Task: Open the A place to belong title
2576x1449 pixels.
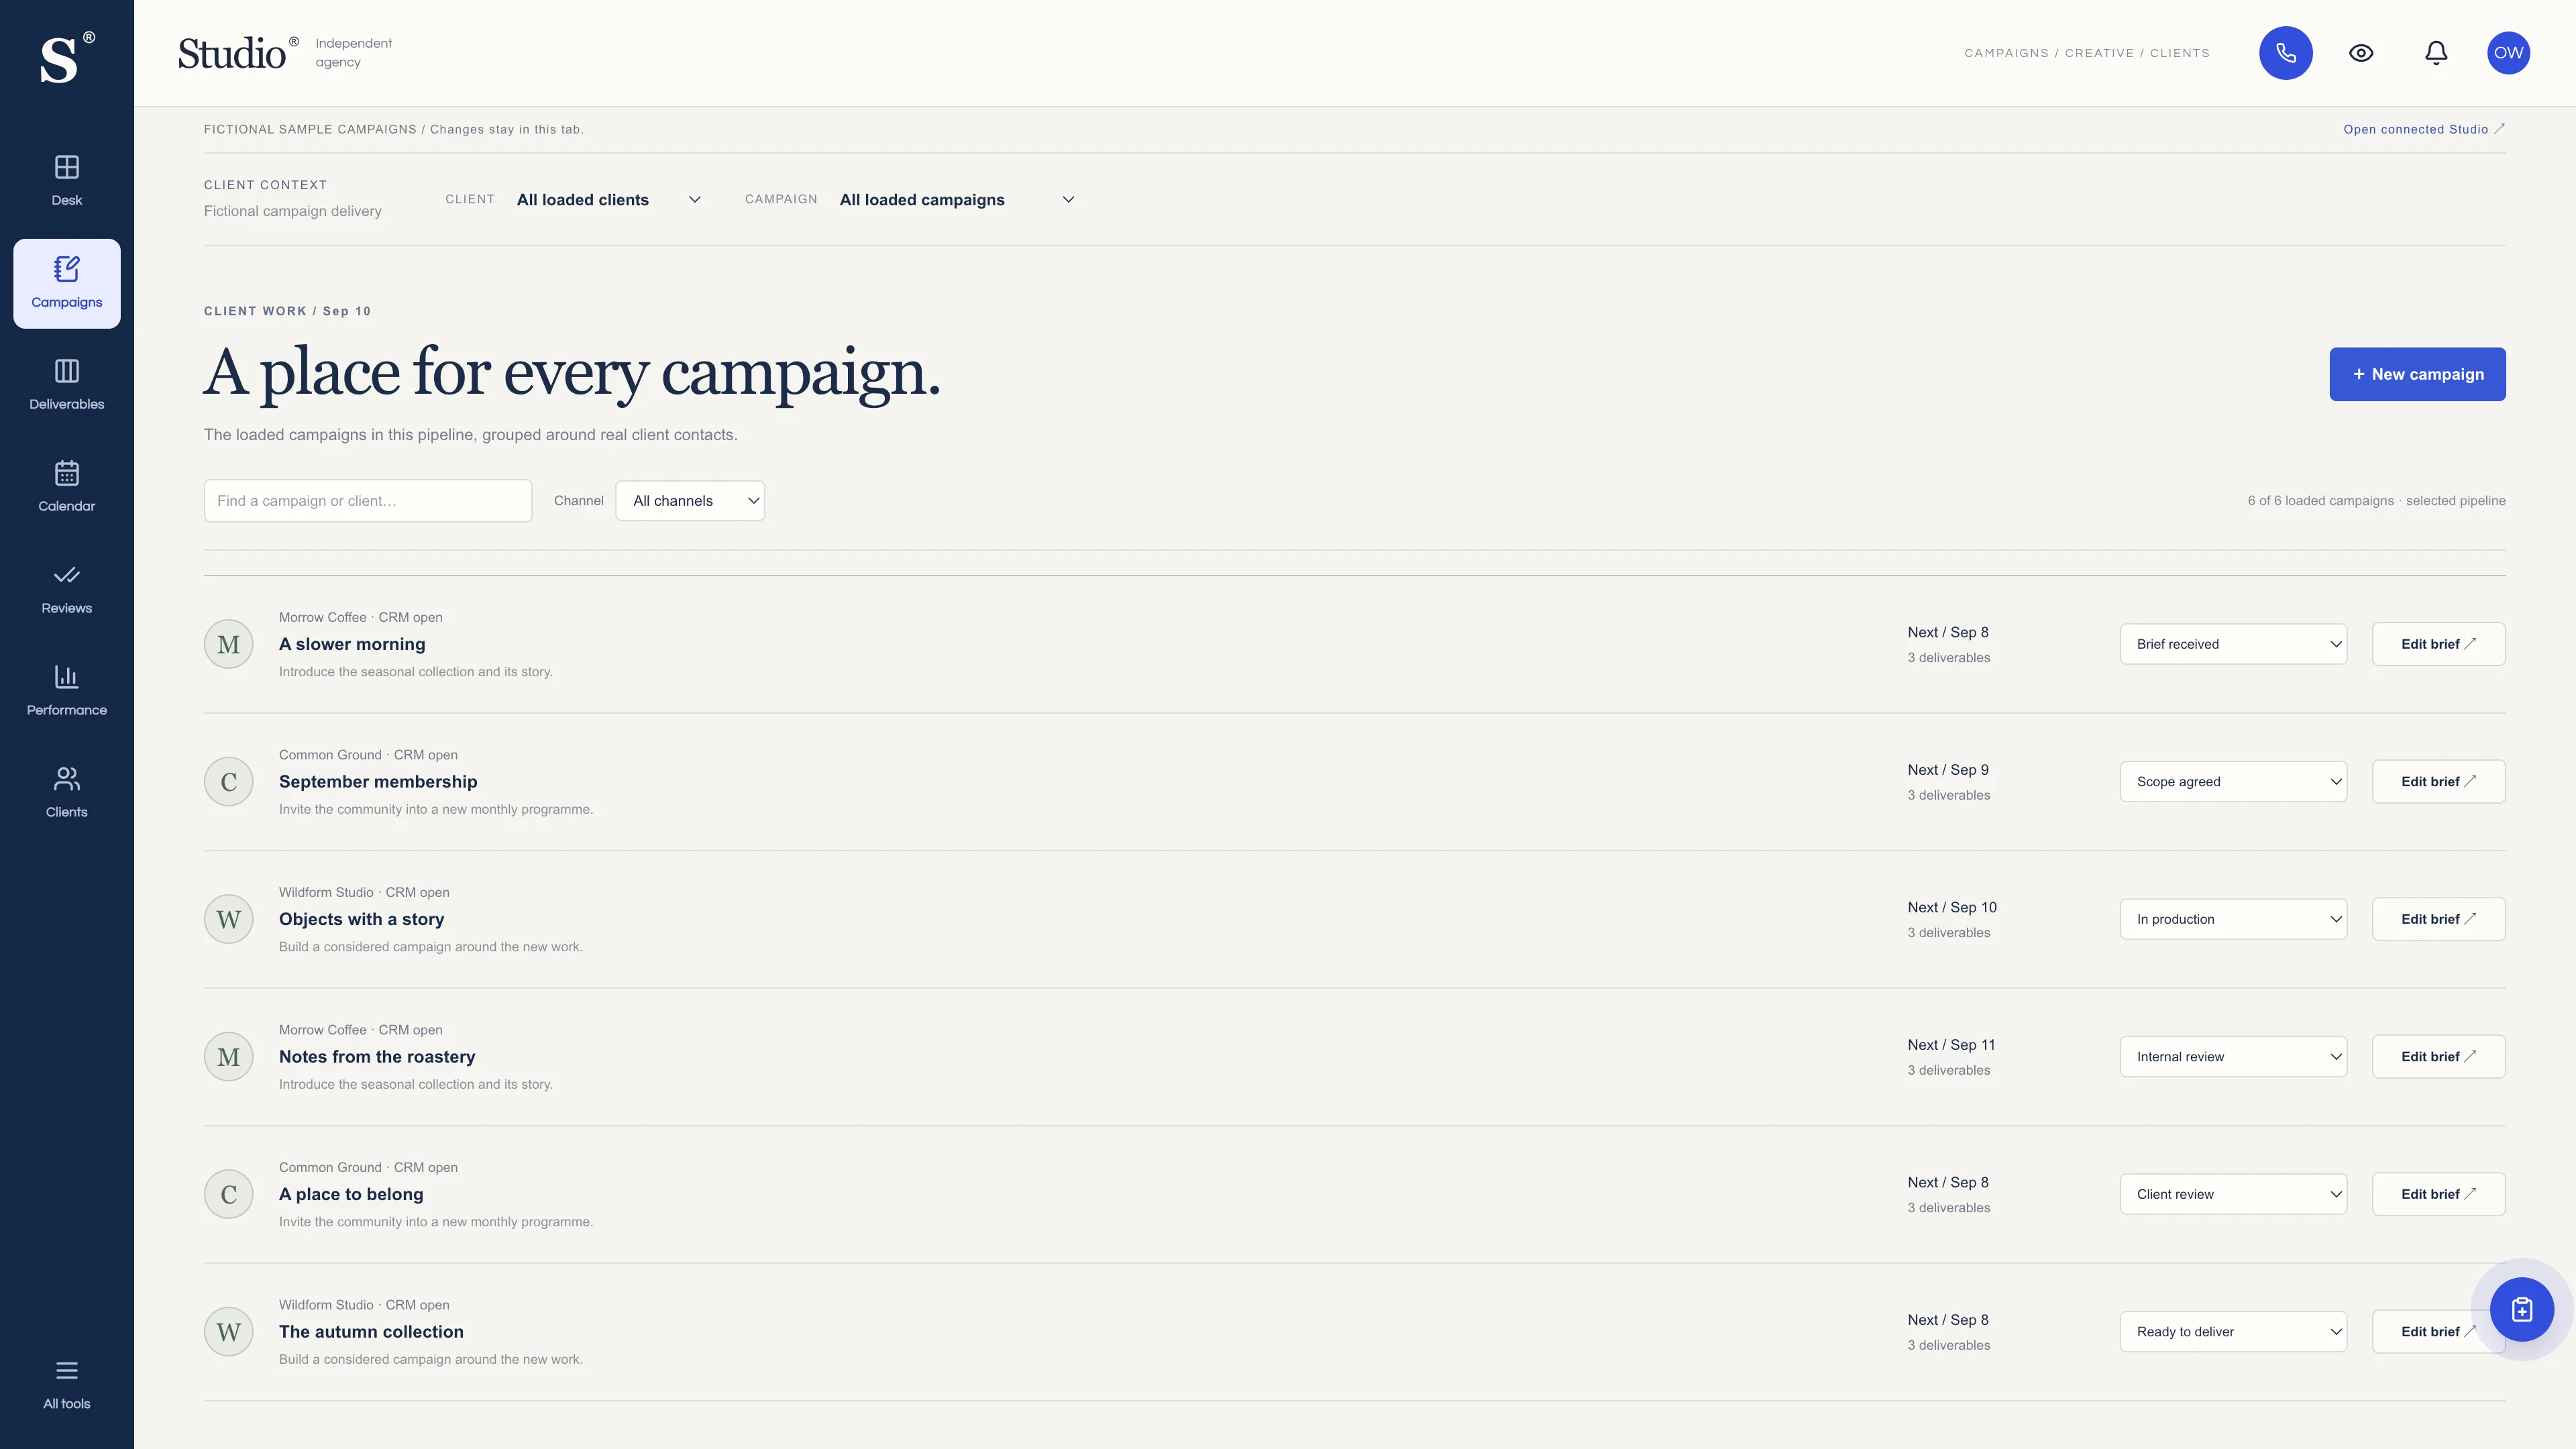Action: [x=351, y=1194]
